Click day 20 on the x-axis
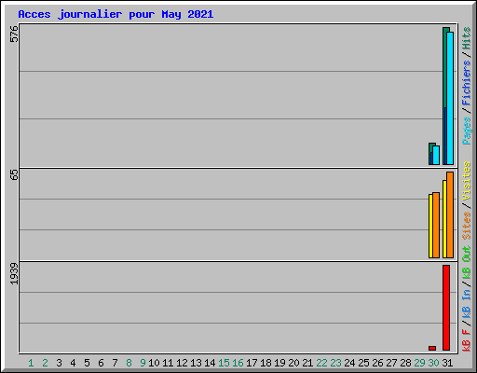Viewport: 477px width, 373px height. click(x=293, y=363)
